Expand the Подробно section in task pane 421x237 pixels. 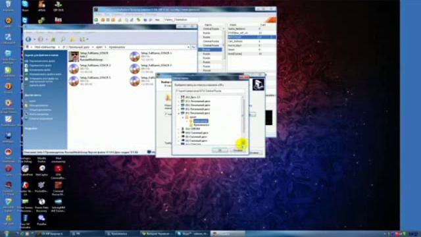[31, 128]
